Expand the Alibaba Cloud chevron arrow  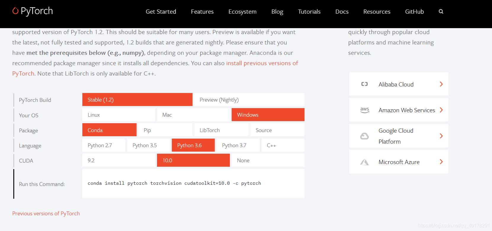pos(441,84)
